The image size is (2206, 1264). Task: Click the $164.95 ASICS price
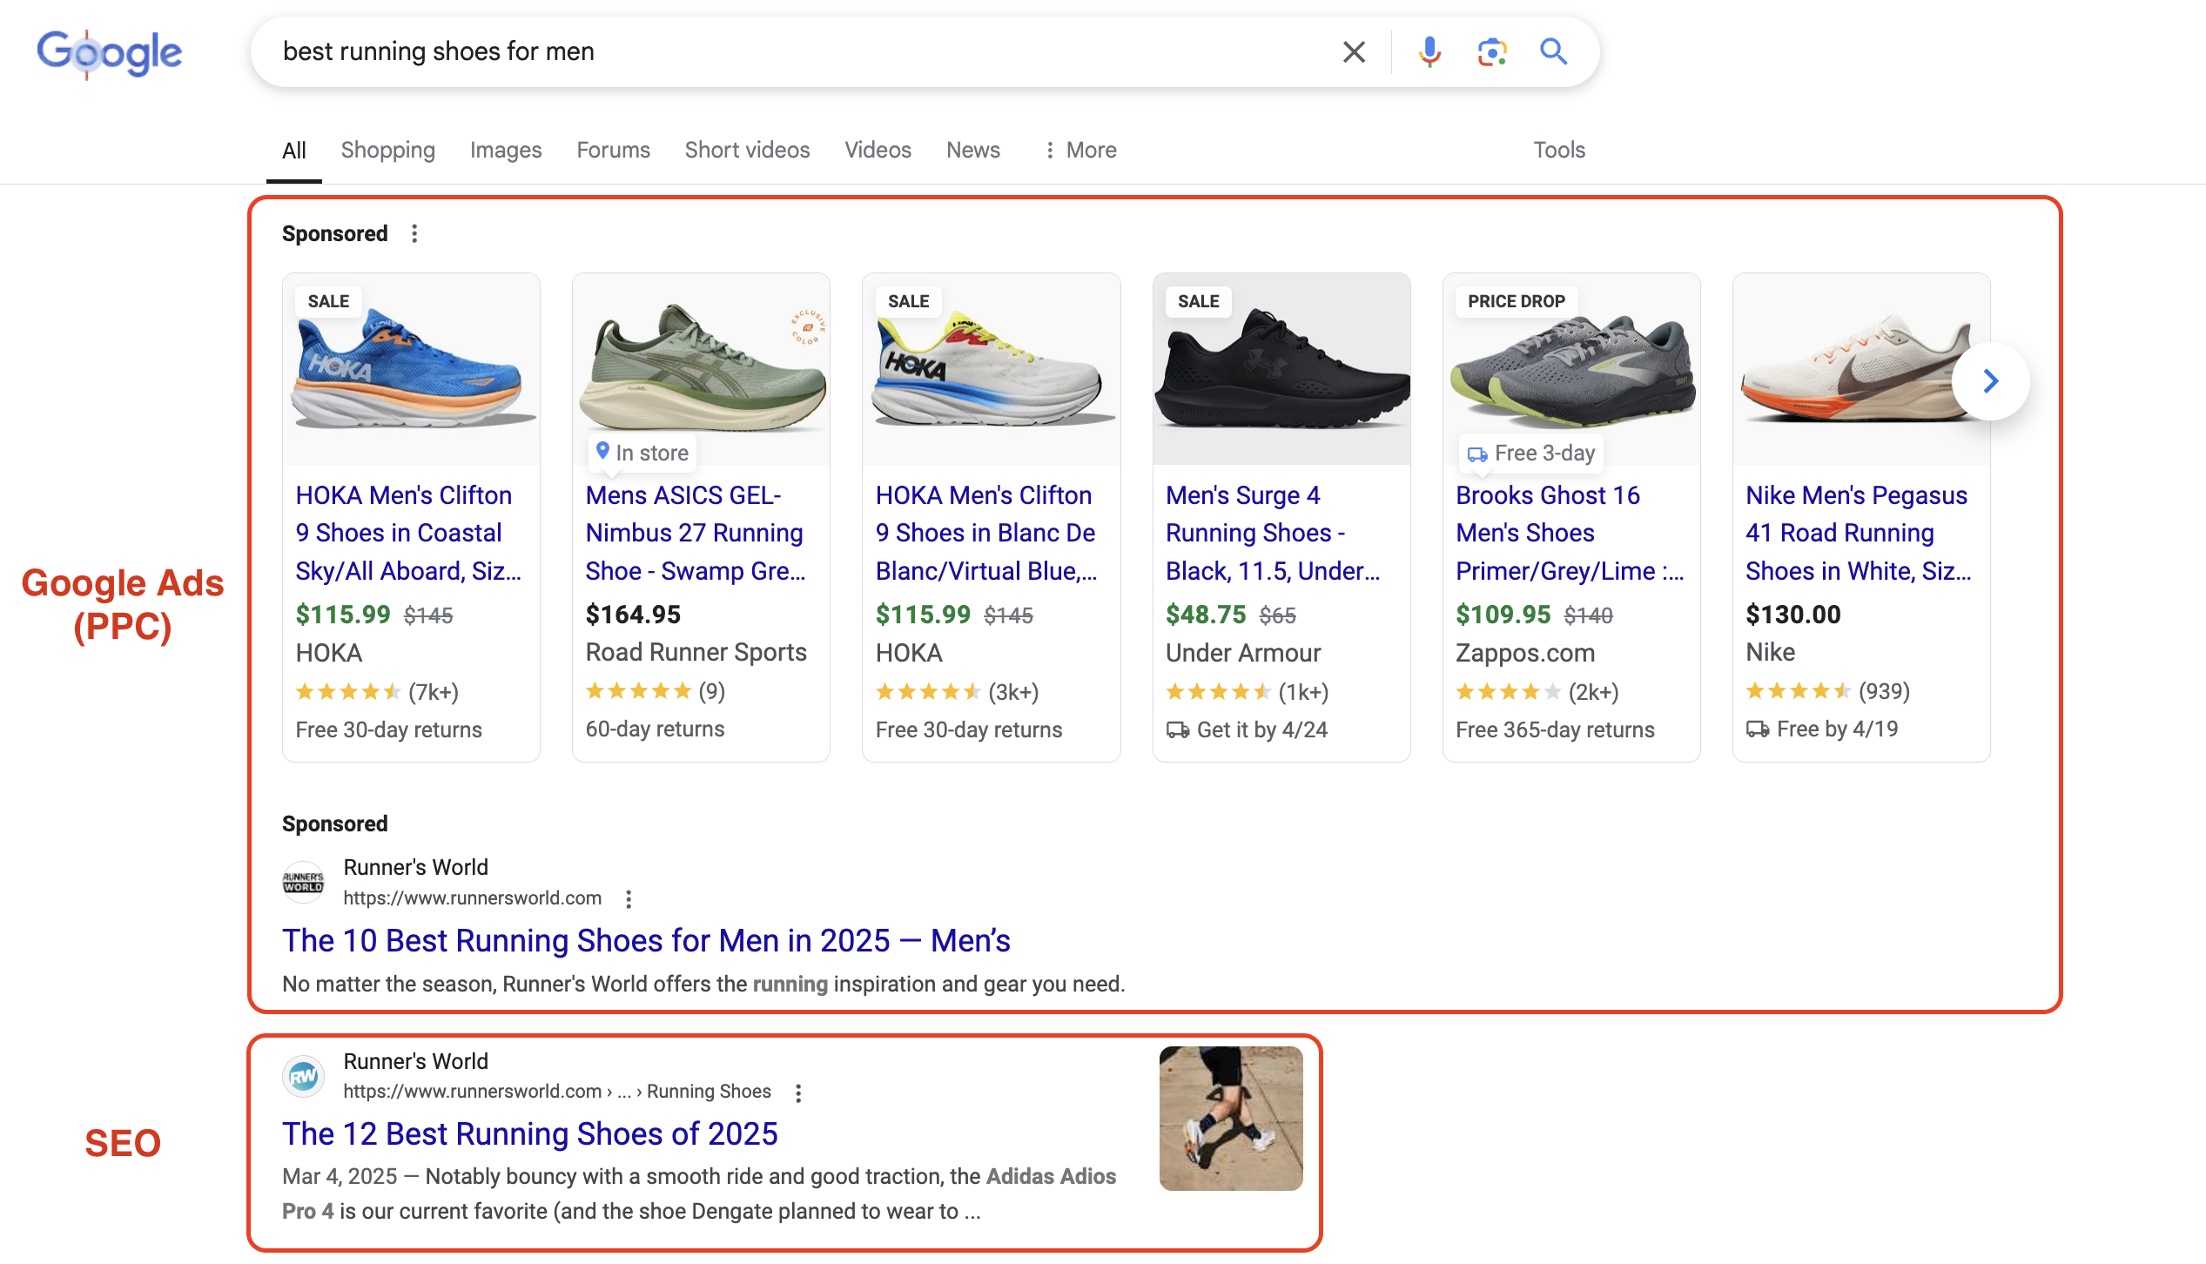click(x=633, y=615)
